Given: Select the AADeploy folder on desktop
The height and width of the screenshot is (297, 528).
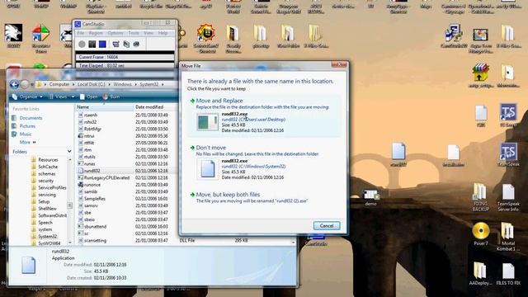Looking at the screenshot, I should tap(480, 274).
